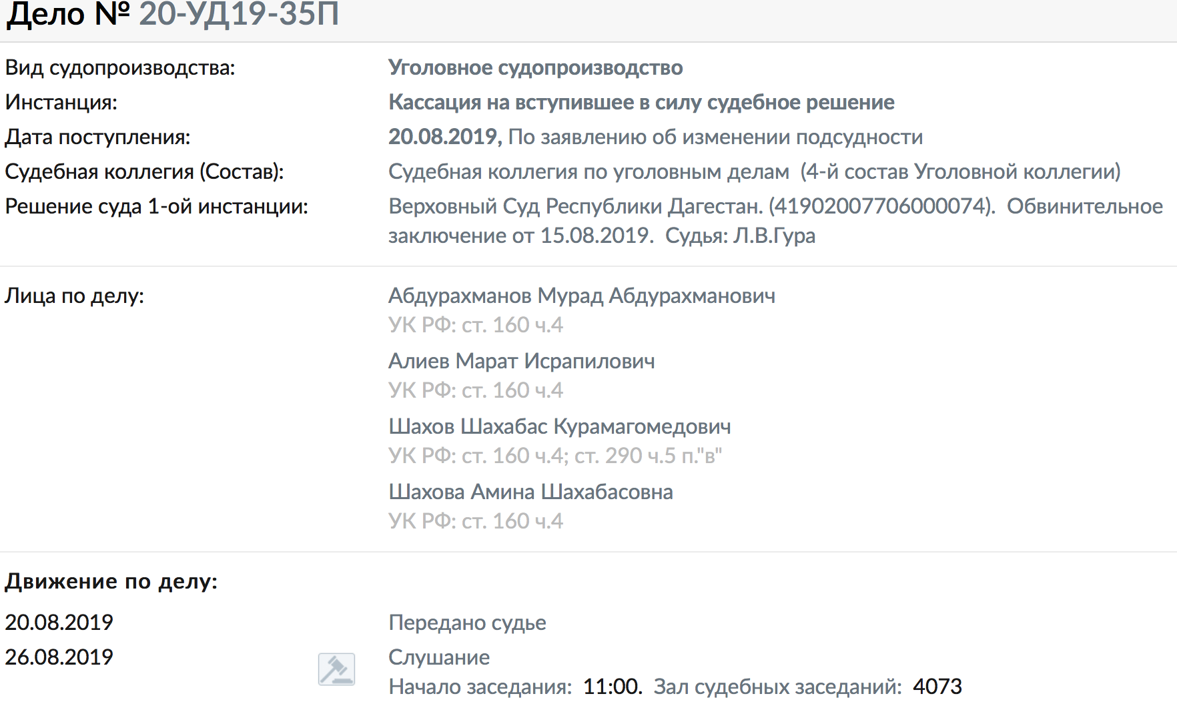This screenshot has width=1177, height=702.
Task: Click the gavel hearing icon
Action: point(336,669)
